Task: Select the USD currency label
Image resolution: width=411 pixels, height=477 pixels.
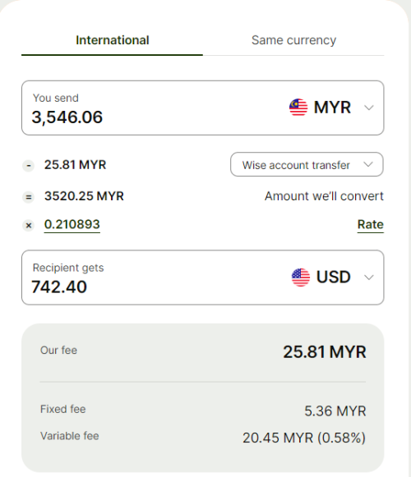Action: (334, 277)
